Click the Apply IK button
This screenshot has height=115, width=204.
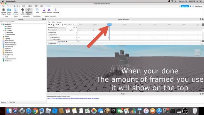pyautogui.click(x=71, y=30)
